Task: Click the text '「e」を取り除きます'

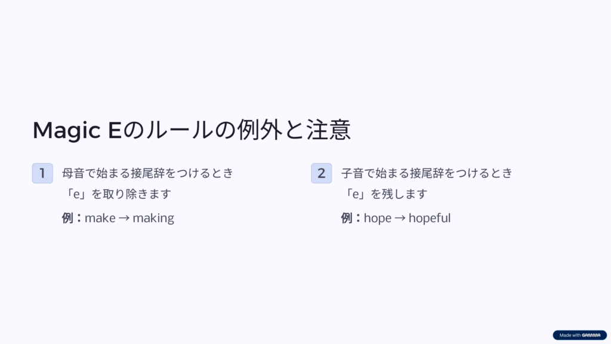Action: click(x=116, y=194)
